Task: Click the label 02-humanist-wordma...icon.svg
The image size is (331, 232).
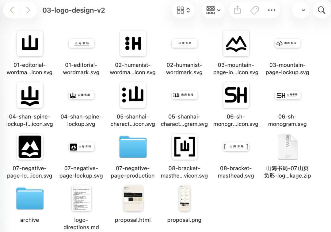Action: pos(133,69)
